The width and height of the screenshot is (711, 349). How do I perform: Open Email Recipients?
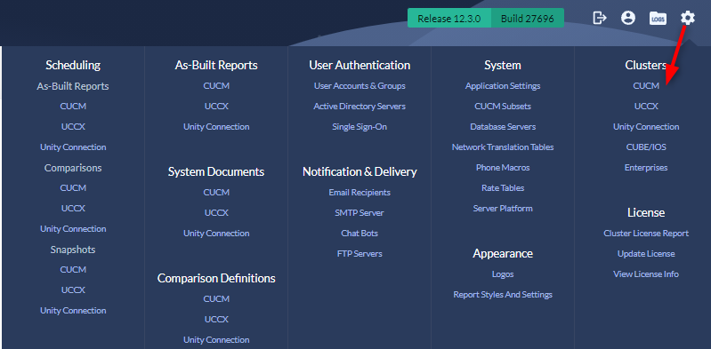tap(360, 192)
